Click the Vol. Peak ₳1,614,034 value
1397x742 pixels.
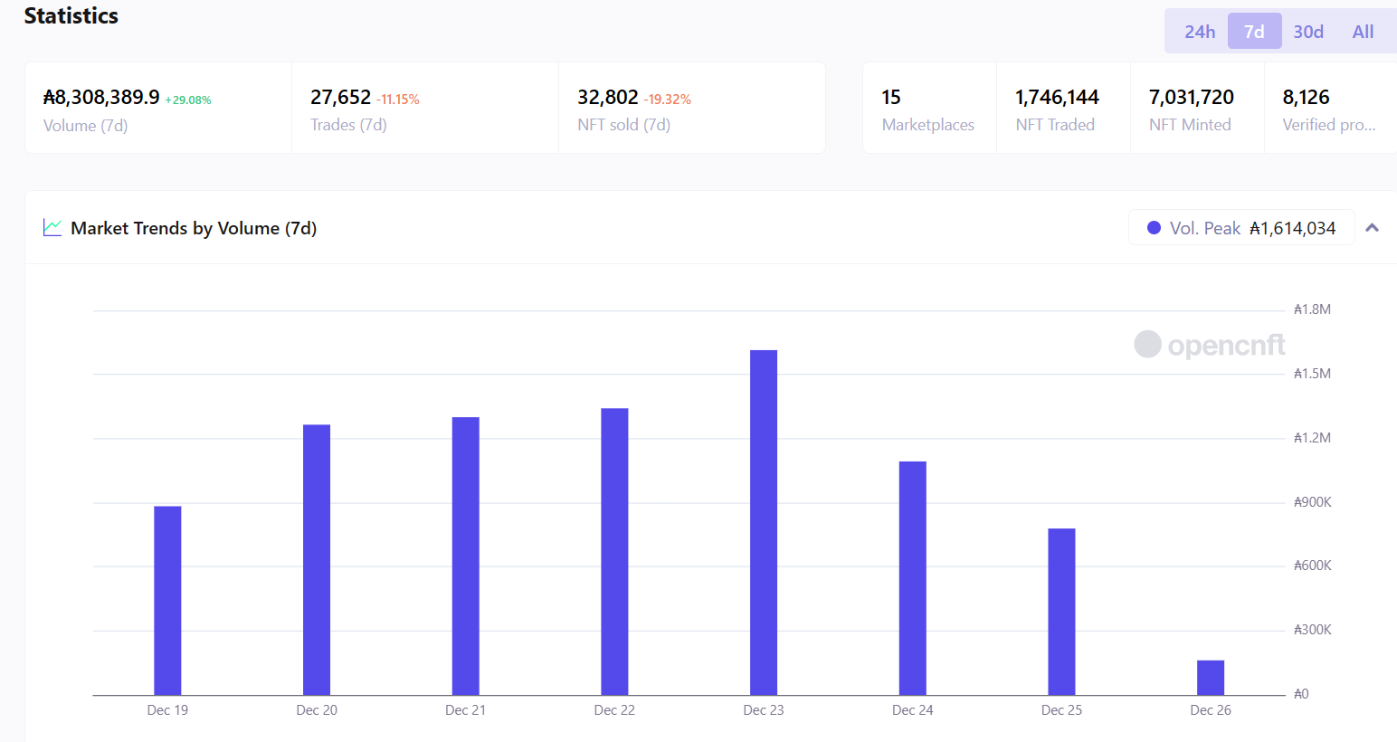(x=1292, y=228)
